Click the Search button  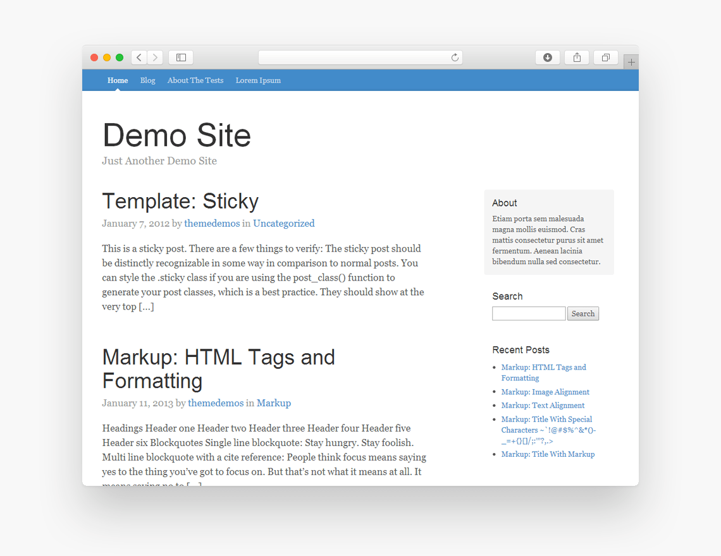coord(582,313)
